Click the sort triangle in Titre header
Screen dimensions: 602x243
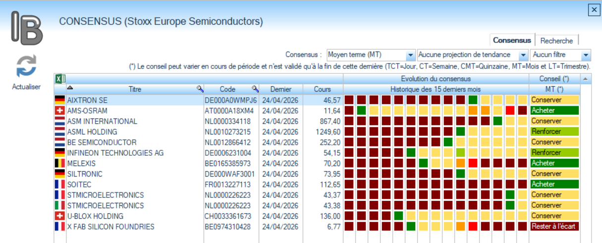pos(70,87)
